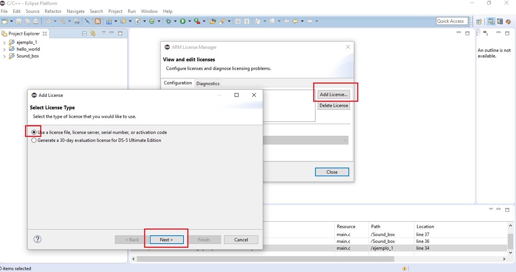Click the Print toolbar icon
The width and height of the screenshot is (516, 272).
pyautogui.click(x=36, y=21)
